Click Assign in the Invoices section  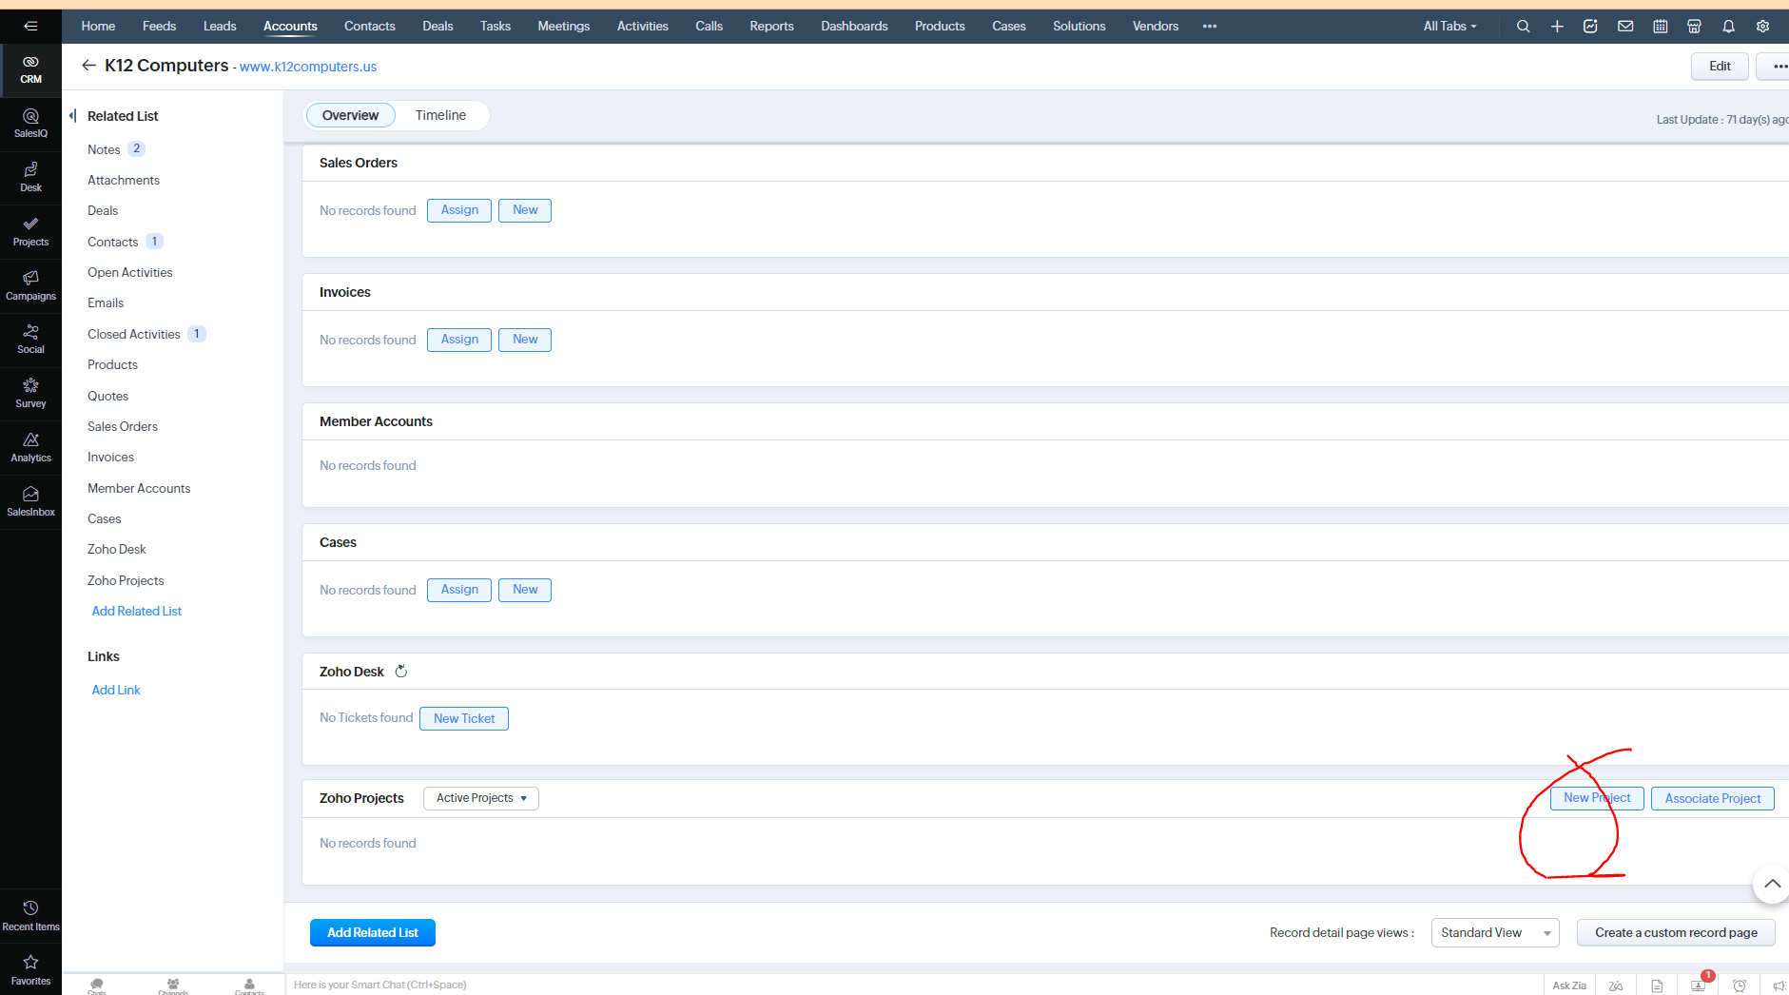(459, 340)
